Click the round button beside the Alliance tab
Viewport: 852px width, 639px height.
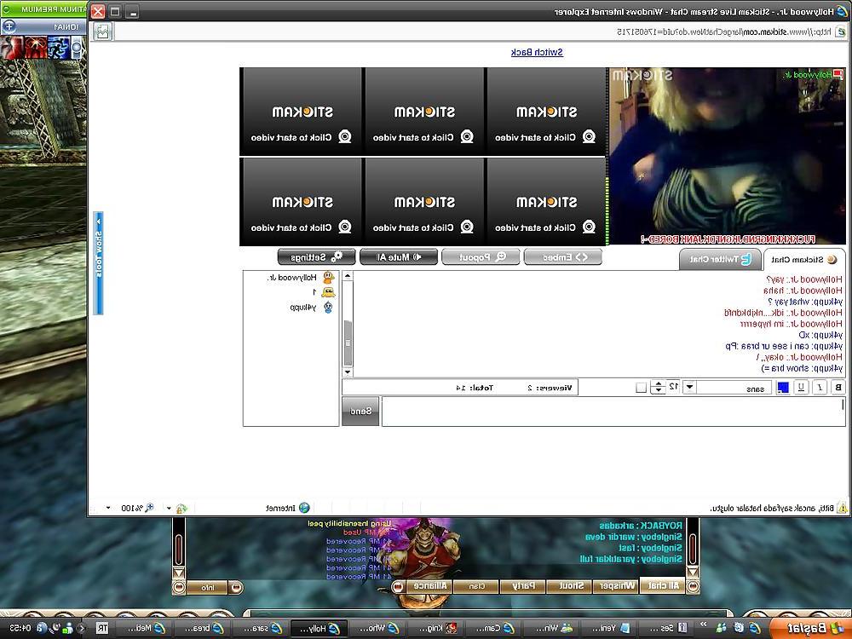[x=398, y=587]
